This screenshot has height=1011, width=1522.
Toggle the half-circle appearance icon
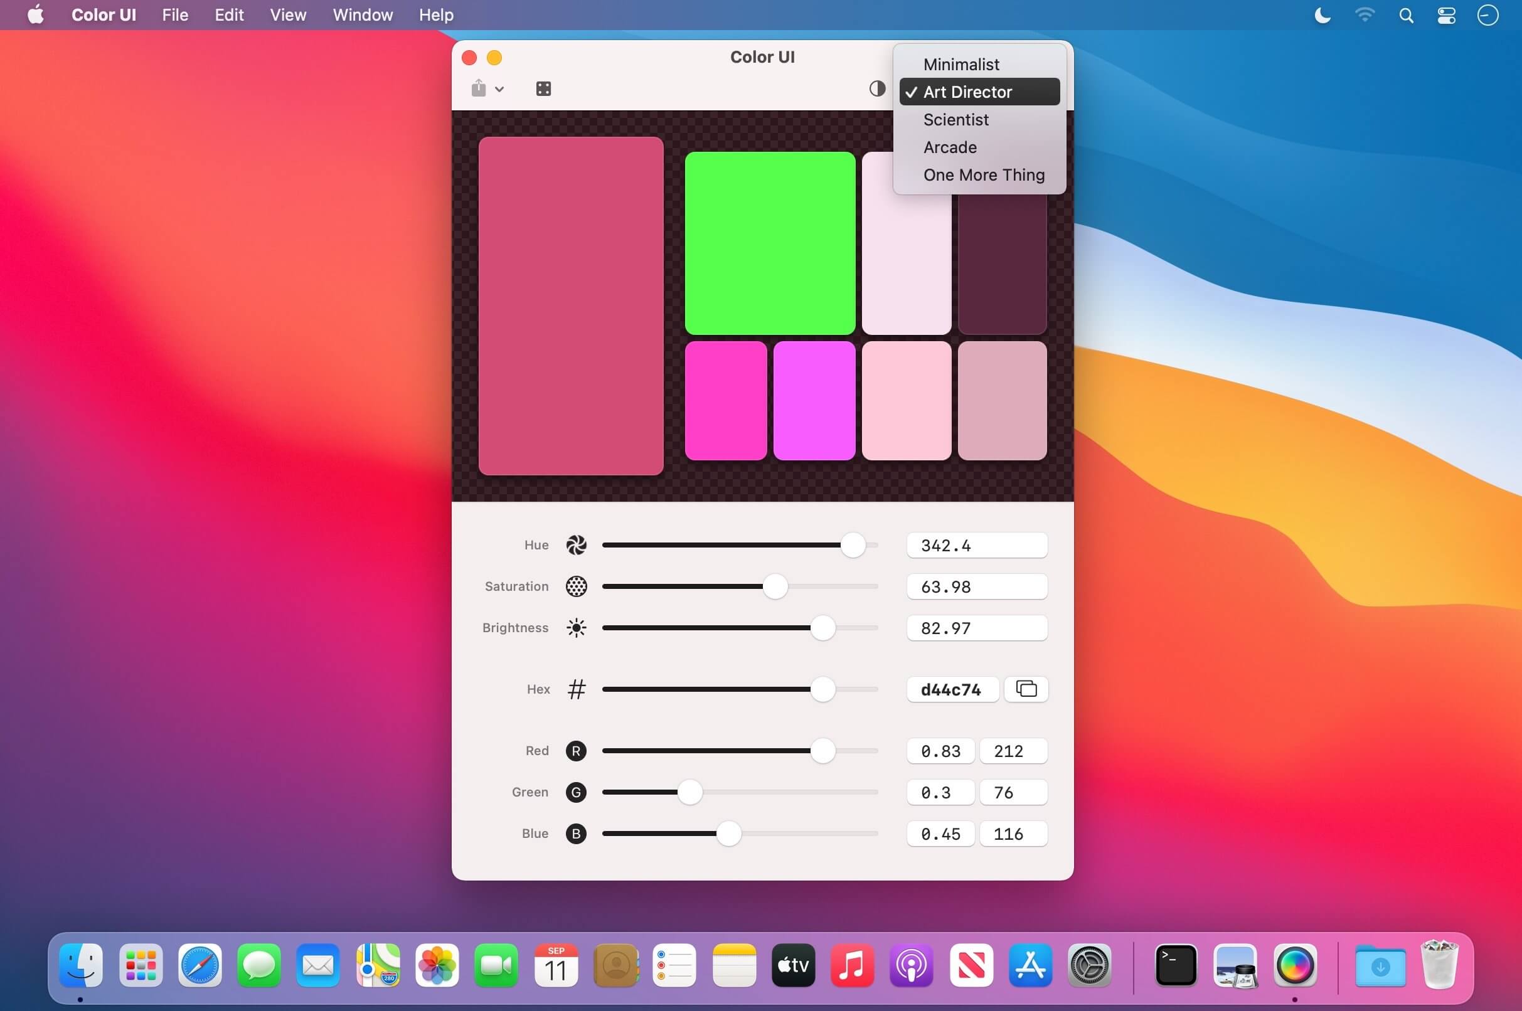point(877,88)
